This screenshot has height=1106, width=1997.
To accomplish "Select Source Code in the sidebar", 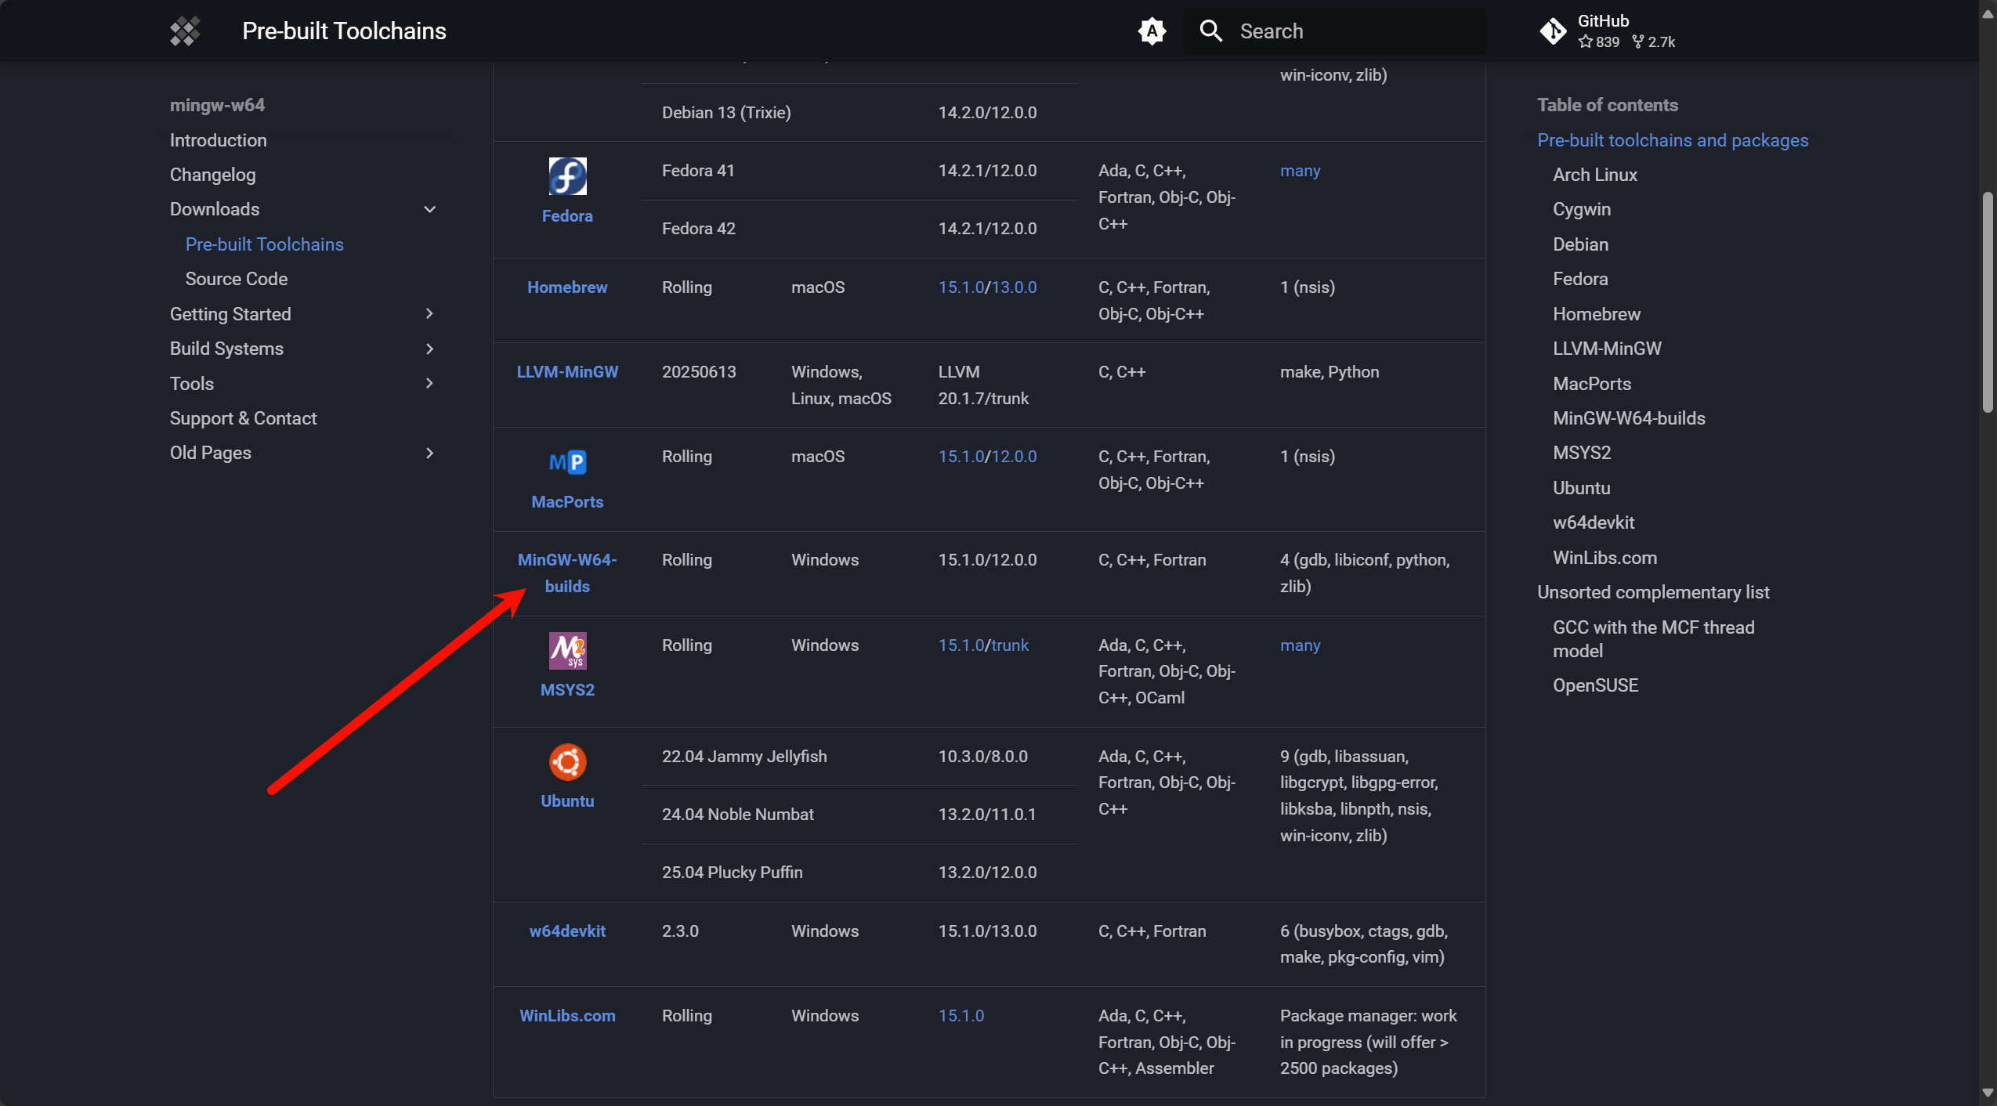I will [236, 279].
